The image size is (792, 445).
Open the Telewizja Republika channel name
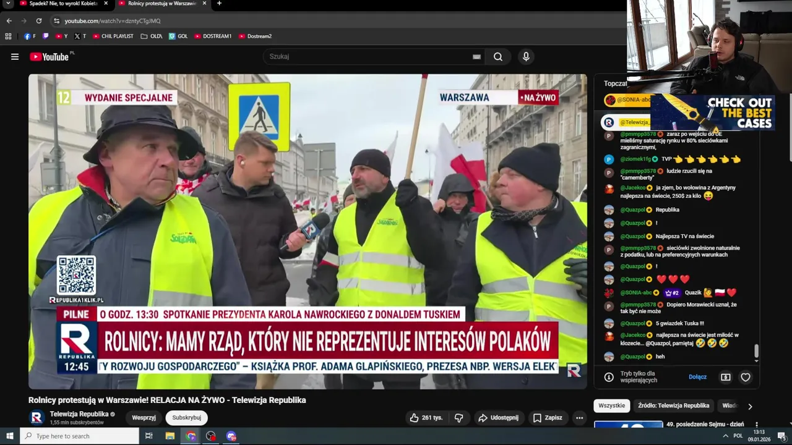coord(79,414)
